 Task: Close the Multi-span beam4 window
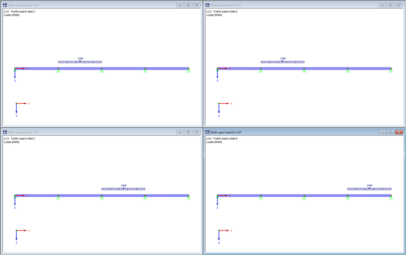(399, 132)
